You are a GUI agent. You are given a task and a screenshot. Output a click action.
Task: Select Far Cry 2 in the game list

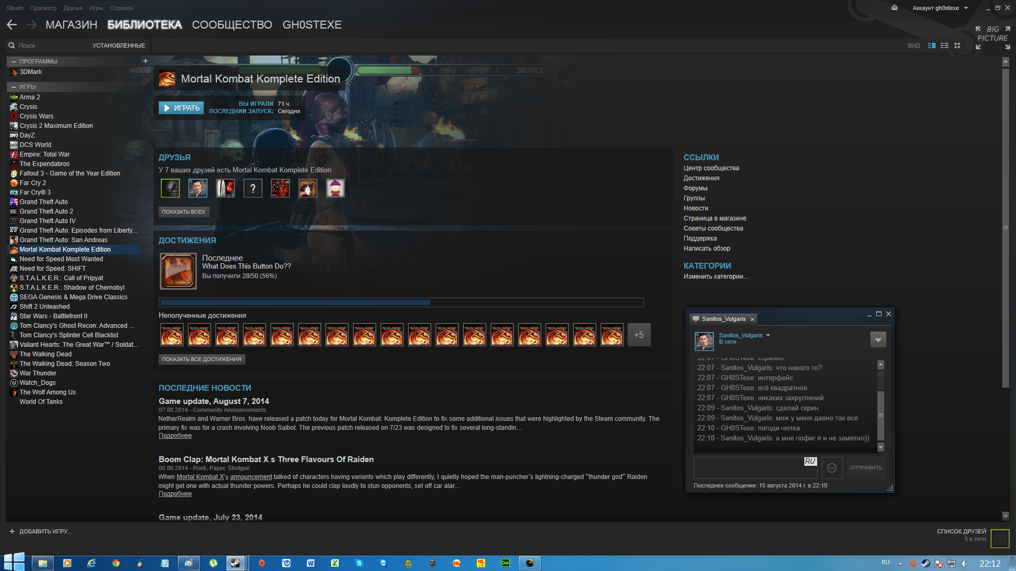coord(33,183)
